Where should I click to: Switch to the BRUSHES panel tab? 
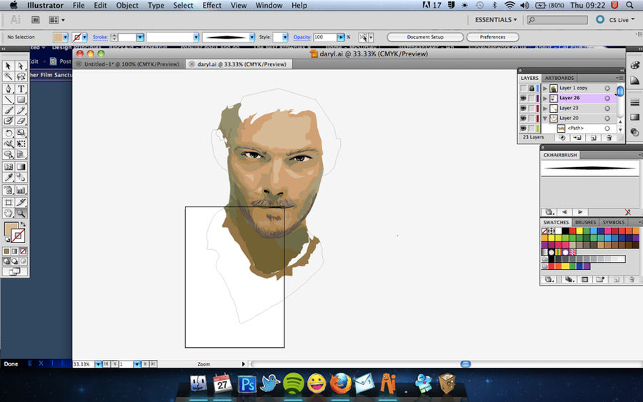(x=585, y=222)
